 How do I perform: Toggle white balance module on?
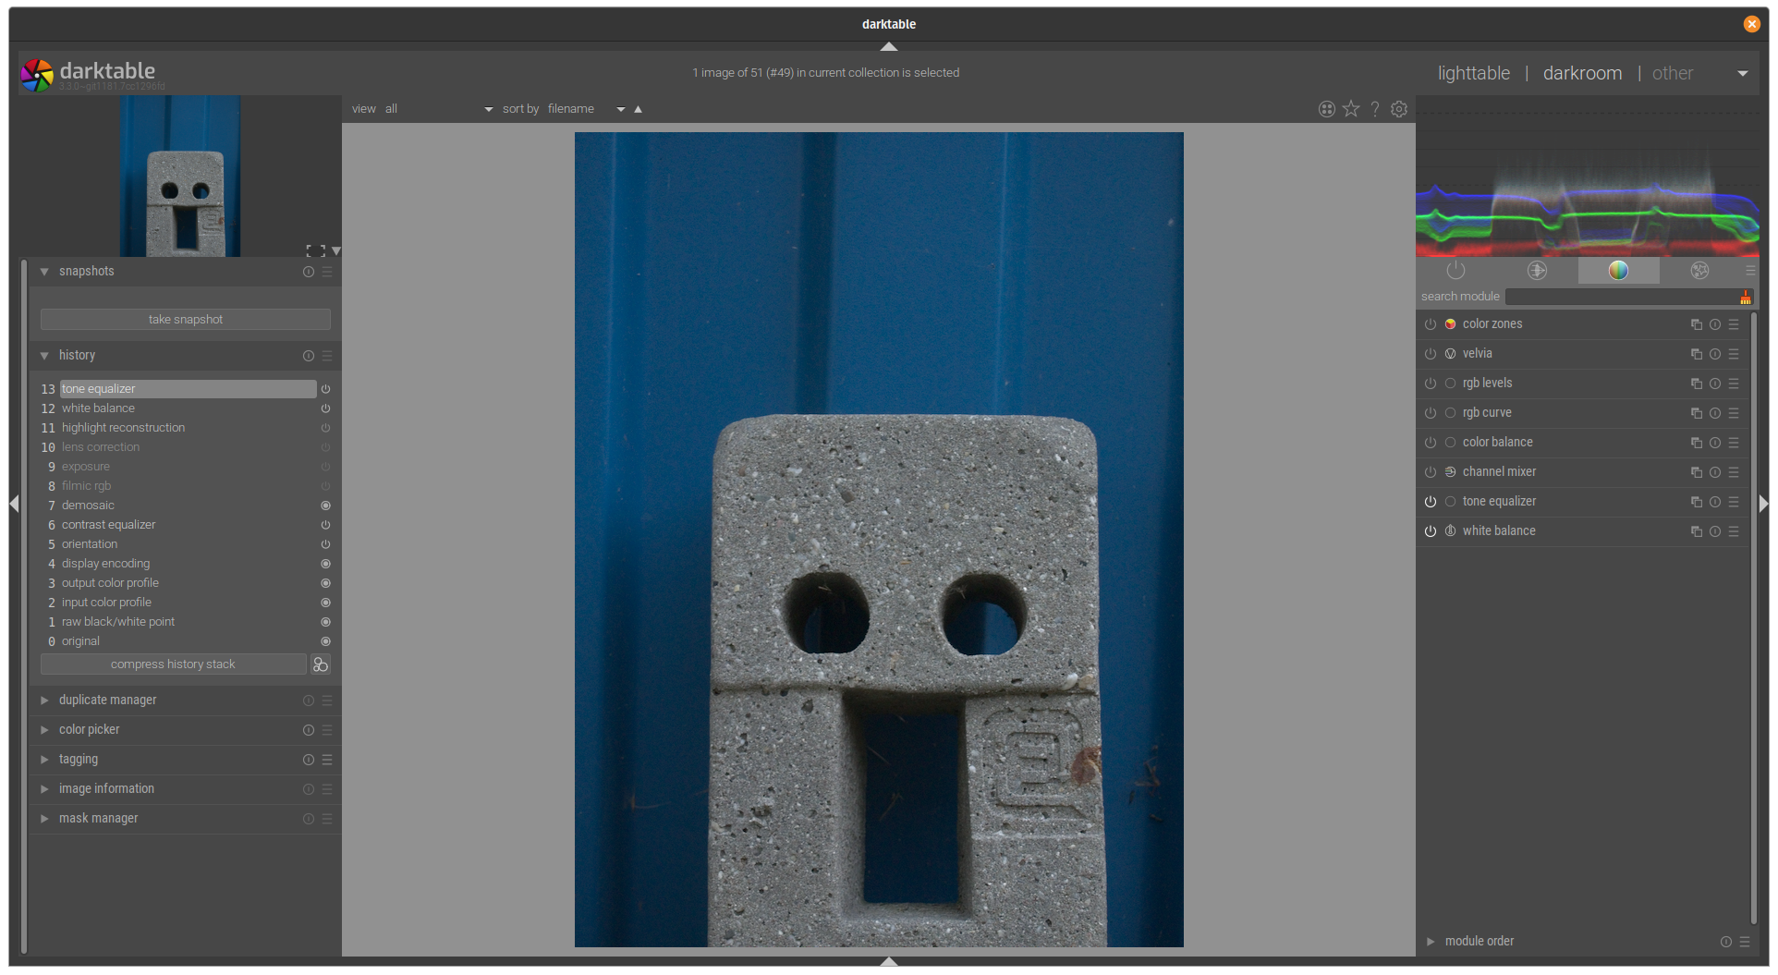click(1431, 530)
